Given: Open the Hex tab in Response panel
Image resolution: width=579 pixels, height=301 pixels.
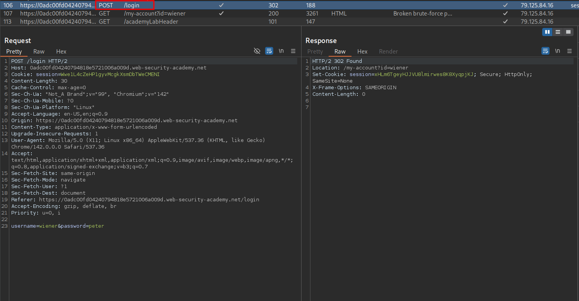Looking at the screenshot, I should pyautogui.click(x=362, y=52).
